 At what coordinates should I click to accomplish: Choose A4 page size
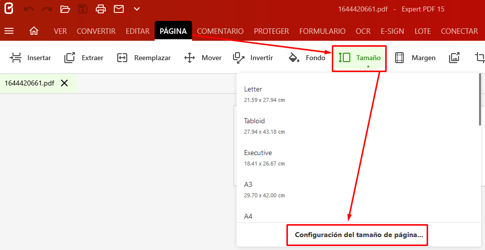357,214
